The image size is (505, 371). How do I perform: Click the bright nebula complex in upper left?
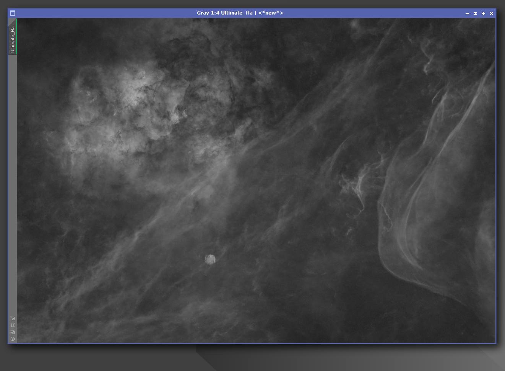(x=126, y=103)
